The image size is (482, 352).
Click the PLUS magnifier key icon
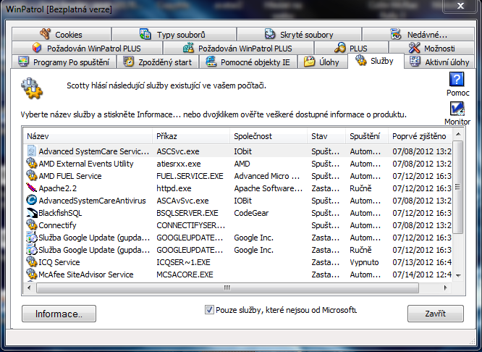pyautogui.click(x=339, y=48)
